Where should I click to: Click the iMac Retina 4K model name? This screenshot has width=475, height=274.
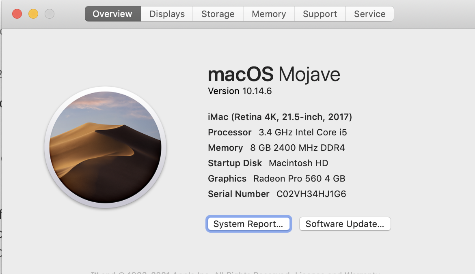[280, 117]
